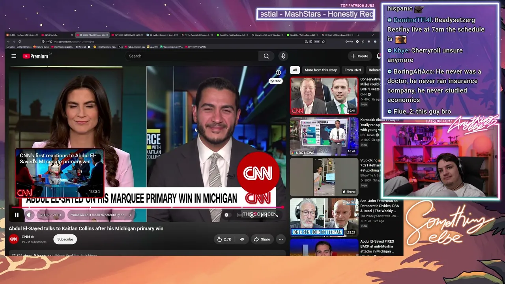Select the 'Related' chip

point(374,70)
